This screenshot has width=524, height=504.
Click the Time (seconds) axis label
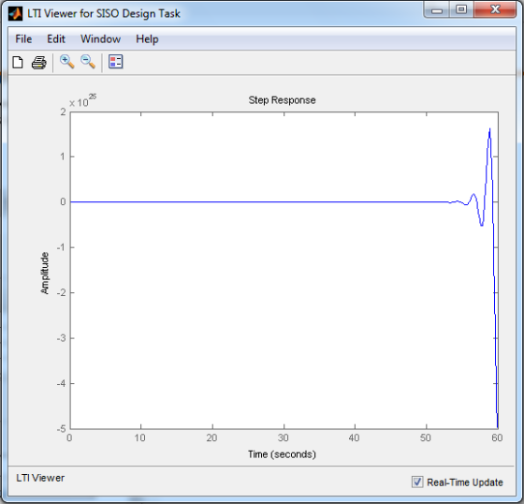282,454
